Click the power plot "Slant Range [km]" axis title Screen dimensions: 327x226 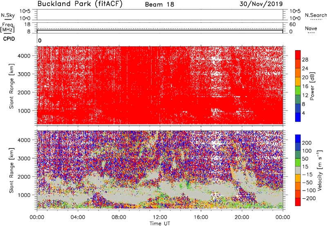pos(11,86)
